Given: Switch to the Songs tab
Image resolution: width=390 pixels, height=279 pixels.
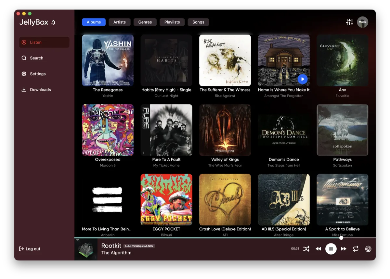Looking at the screenshot, I should pyautogui.click(x=198, y=22).
